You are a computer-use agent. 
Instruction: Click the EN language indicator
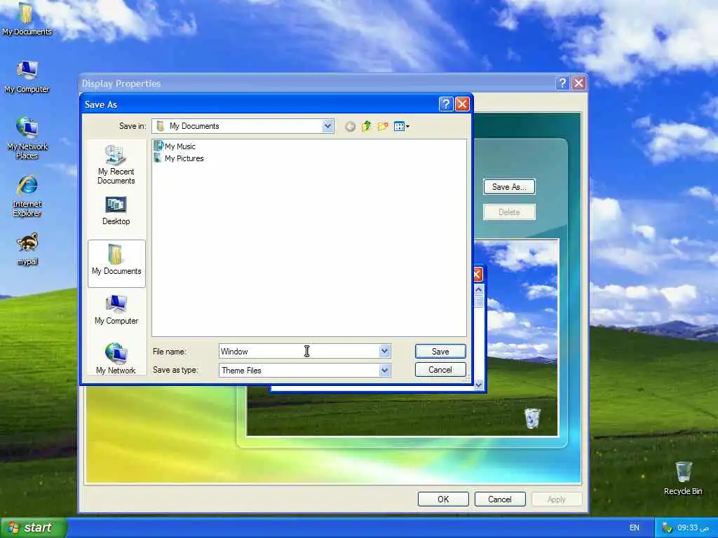[634, 527]
